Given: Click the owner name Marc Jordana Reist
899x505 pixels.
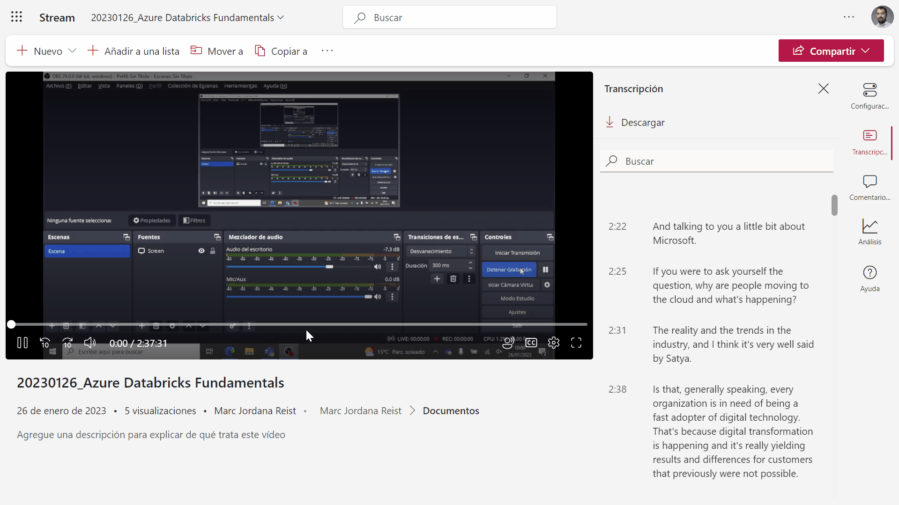Looking at the screenshot, I should coord(255,410).
